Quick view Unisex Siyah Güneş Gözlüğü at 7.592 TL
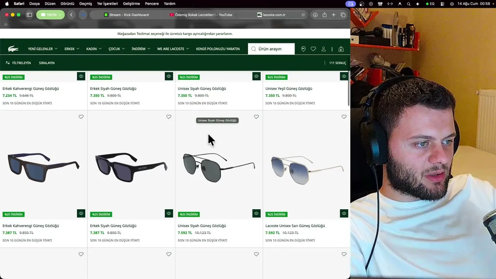 256,214
